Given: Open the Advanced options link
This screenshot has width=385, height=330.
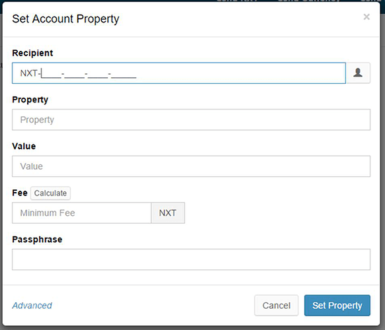Looking at the screenshot, I should coord(32,306).
